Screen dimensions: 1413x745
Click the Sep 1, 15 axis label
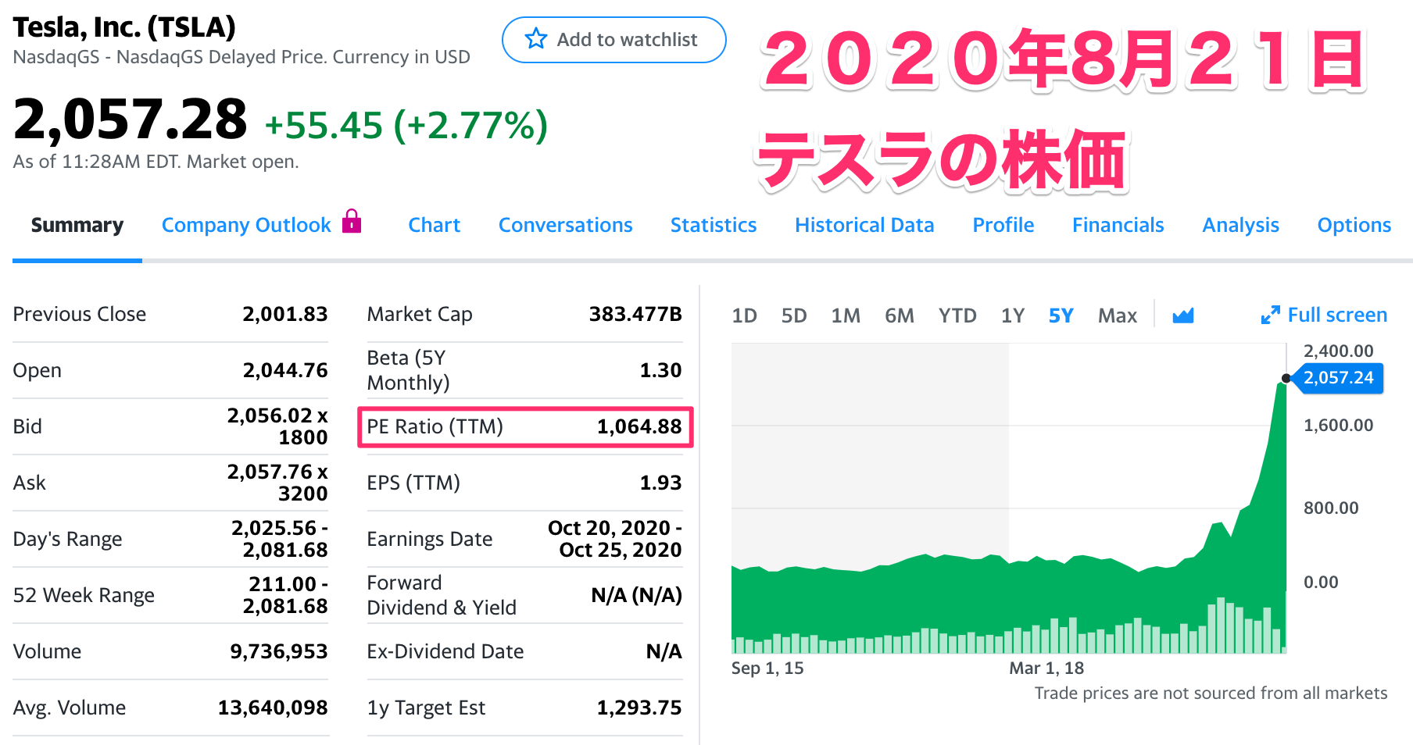[x=767, y=668]
